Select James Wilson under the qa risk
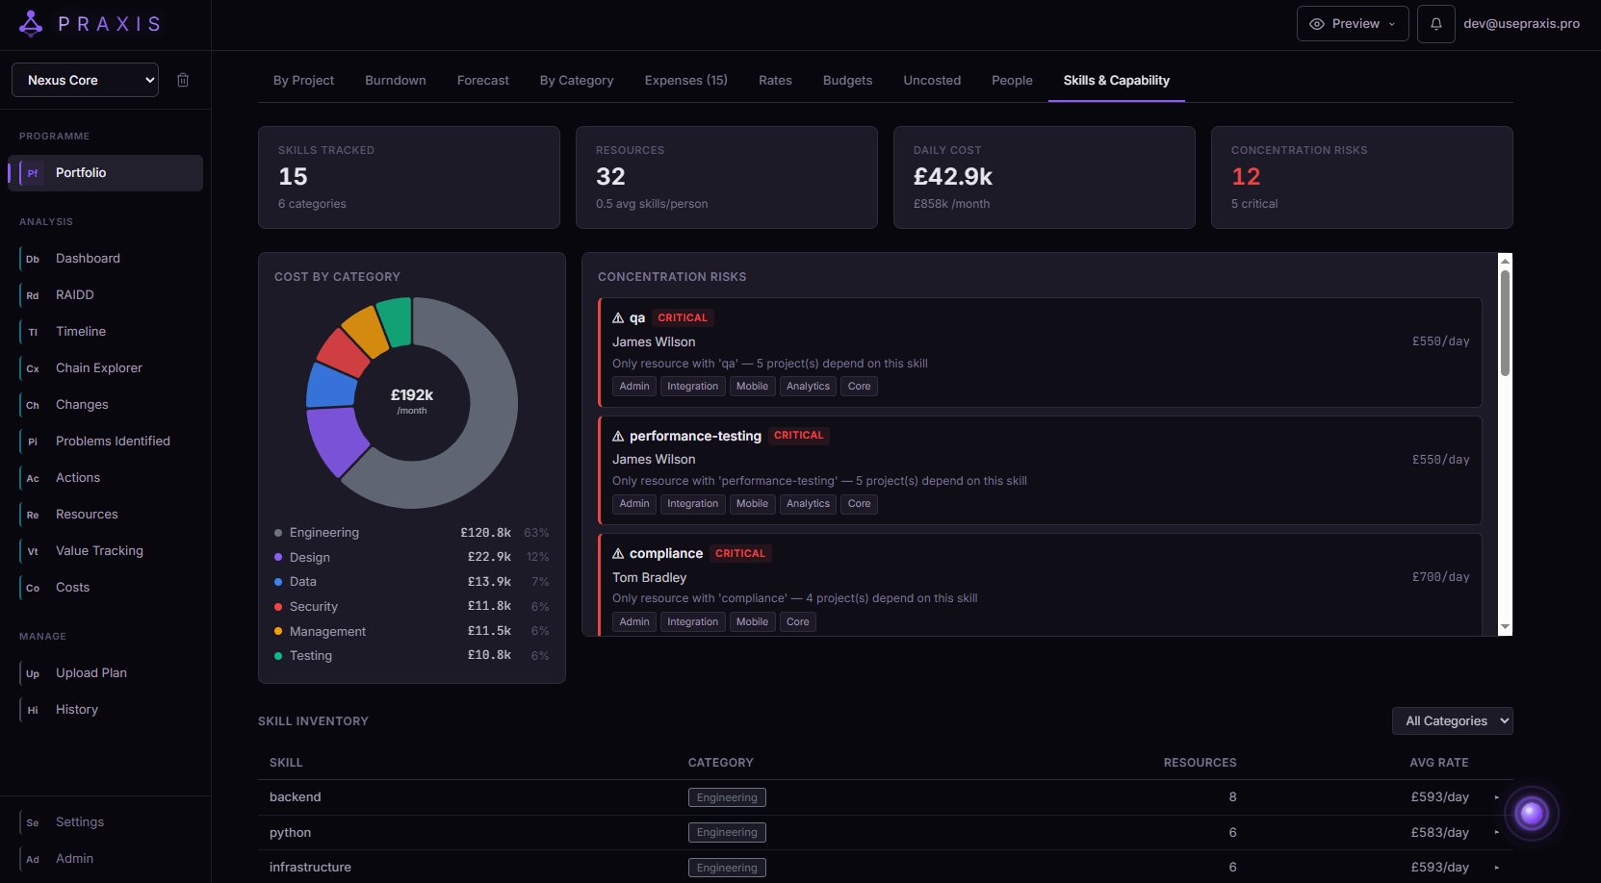Viewport: 1601px width, 883px height. click(655, 341)
